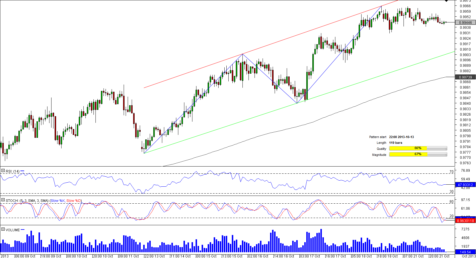Screen dimensions: 476x258
Task: Select the moving average tag 0.98739
Action: click(465, 77)
